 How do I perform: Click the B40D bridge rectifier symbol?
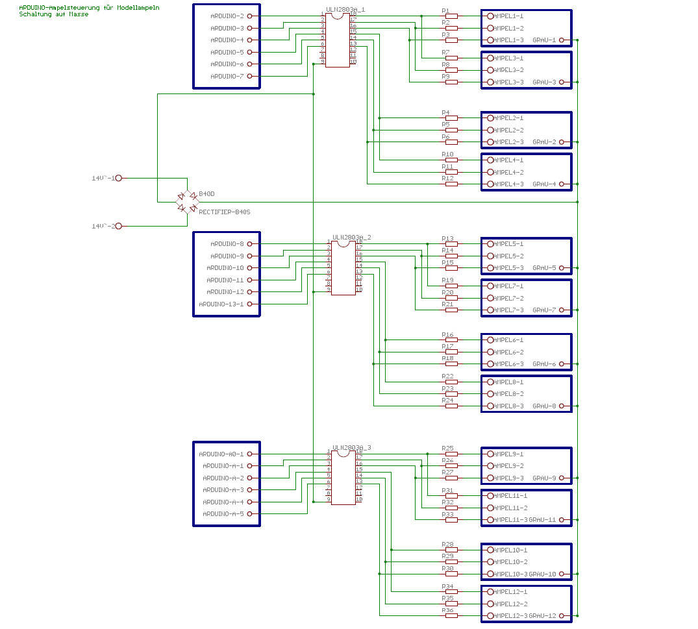point(188,202)
